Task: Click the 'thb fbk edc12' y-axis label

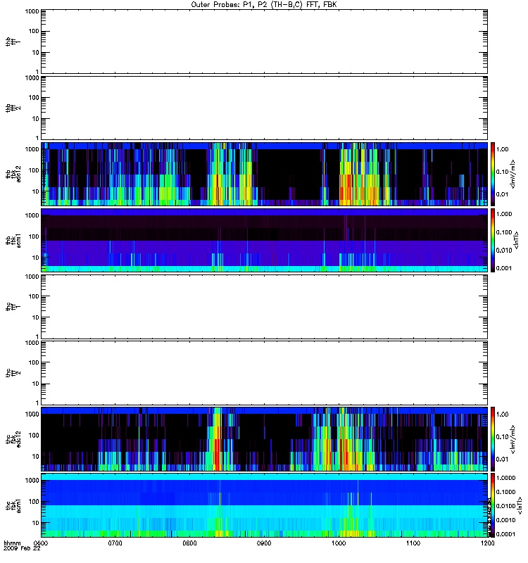Action: coord(13,174)
